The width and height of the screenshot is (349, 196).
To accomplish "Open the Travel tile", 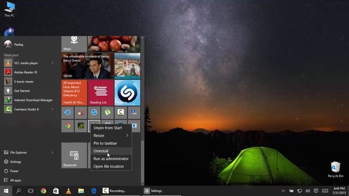I will coord(127,66).
